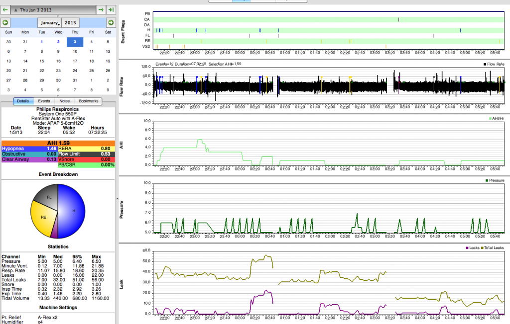
Task: Open the Bookmarks tab
Action: (x=89, y=101)
